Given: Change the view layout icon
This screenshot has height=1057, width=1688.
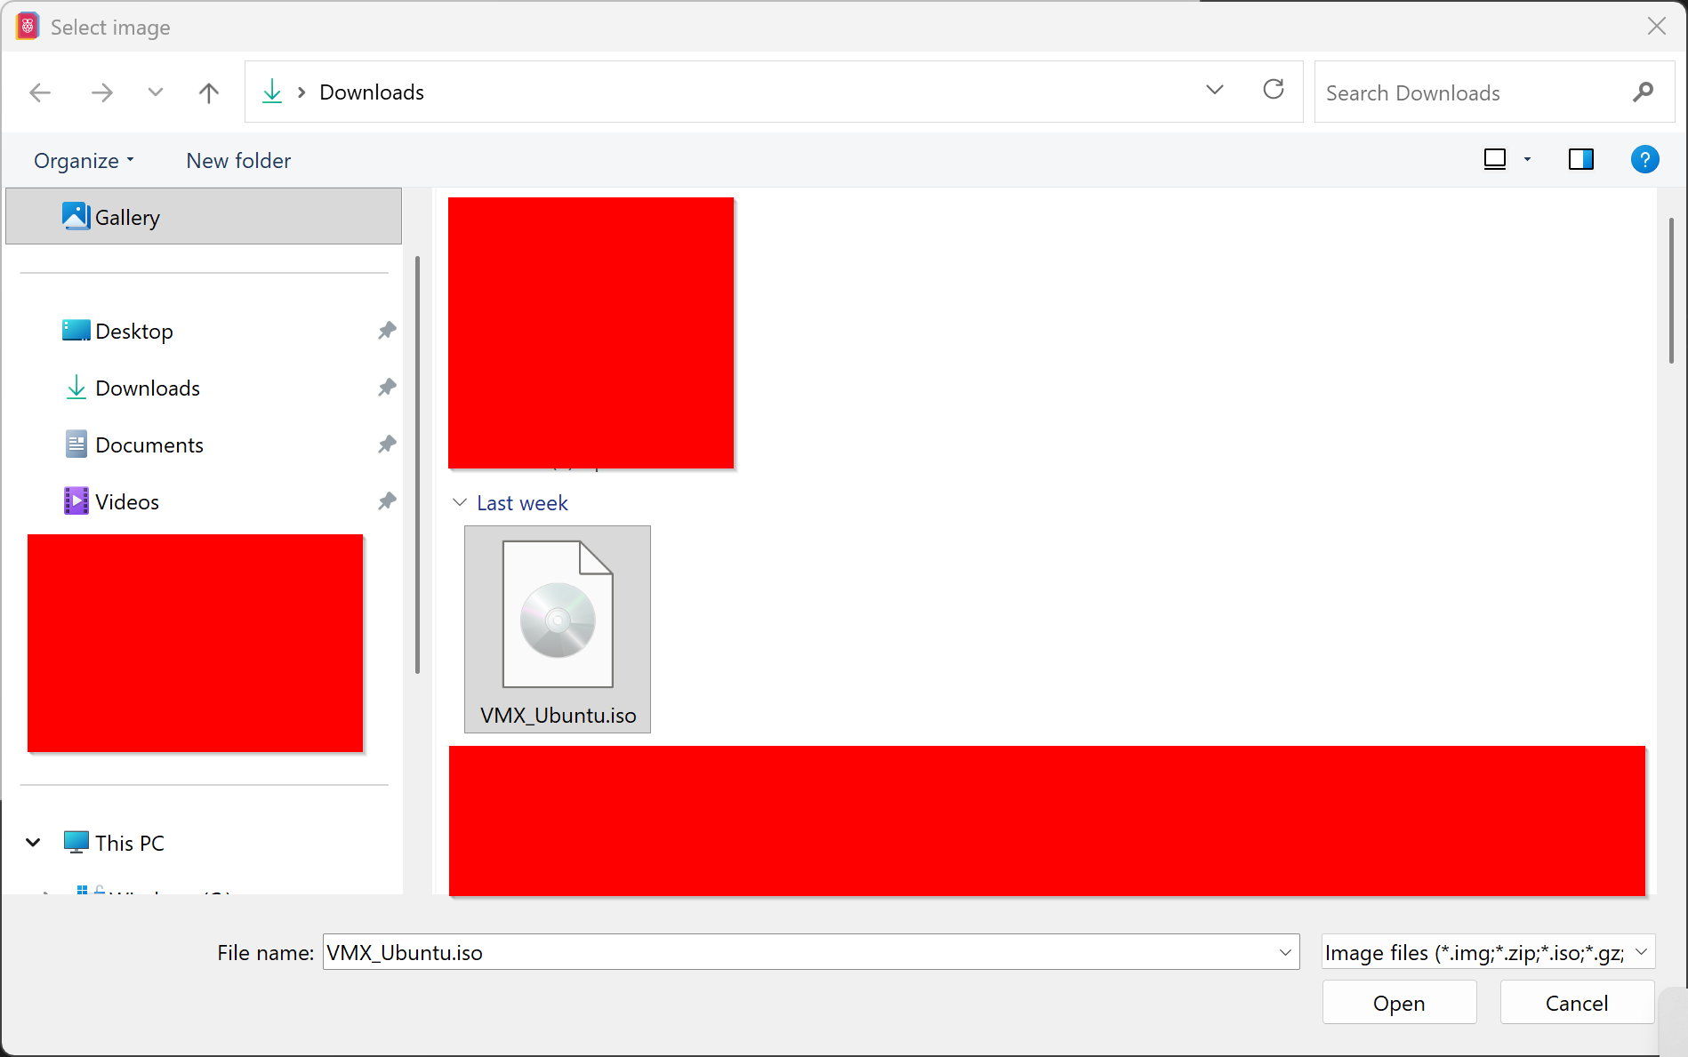Looking at the screenshot, I should tap(1496, 159).
